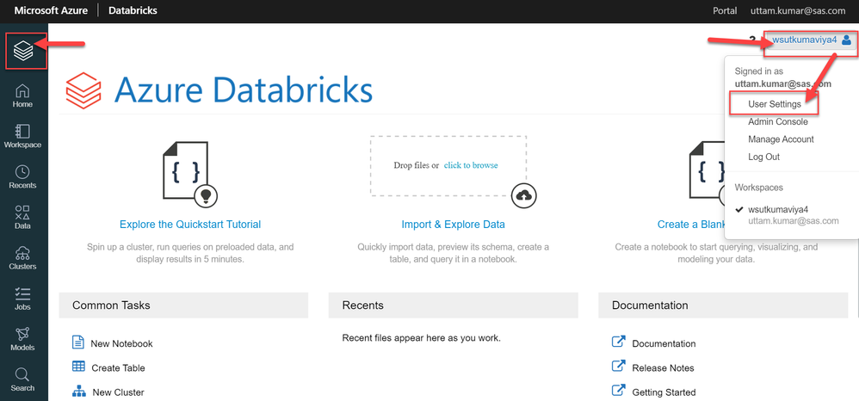Open the Portal link in the top bar
This screenshot has height=401, width=859.
tap(725, 11)
